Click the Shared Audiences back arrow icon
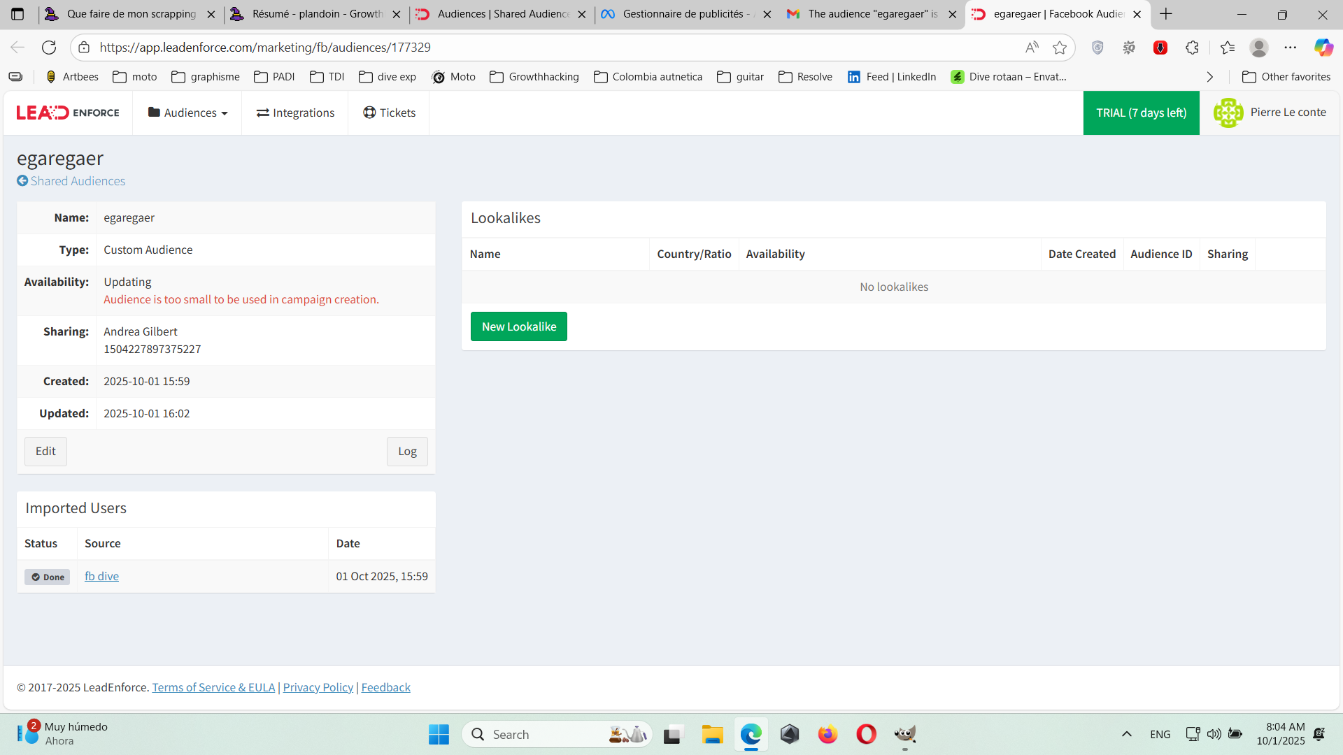The width and height of the screenshot is (1343, 755). (x=22, y=181)
